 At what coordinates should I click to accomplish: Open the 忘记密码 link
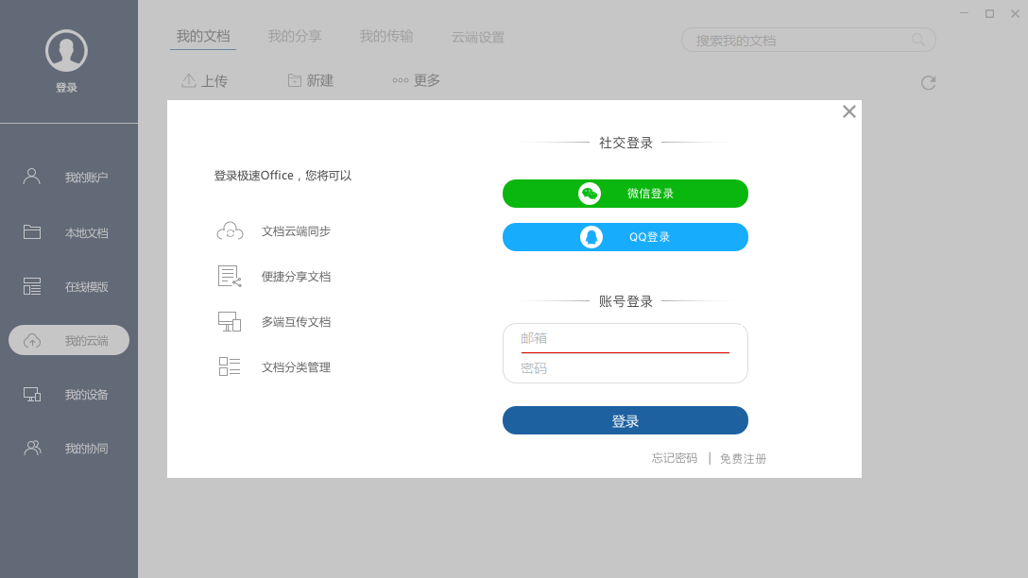pyautogui.click(x=674, y=458)
